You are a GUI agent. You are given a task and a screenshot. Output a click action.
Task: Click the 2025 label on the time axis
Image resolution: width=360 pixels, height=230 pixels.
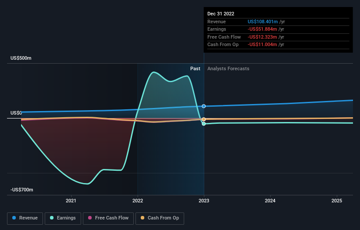[x=337, y=201]
